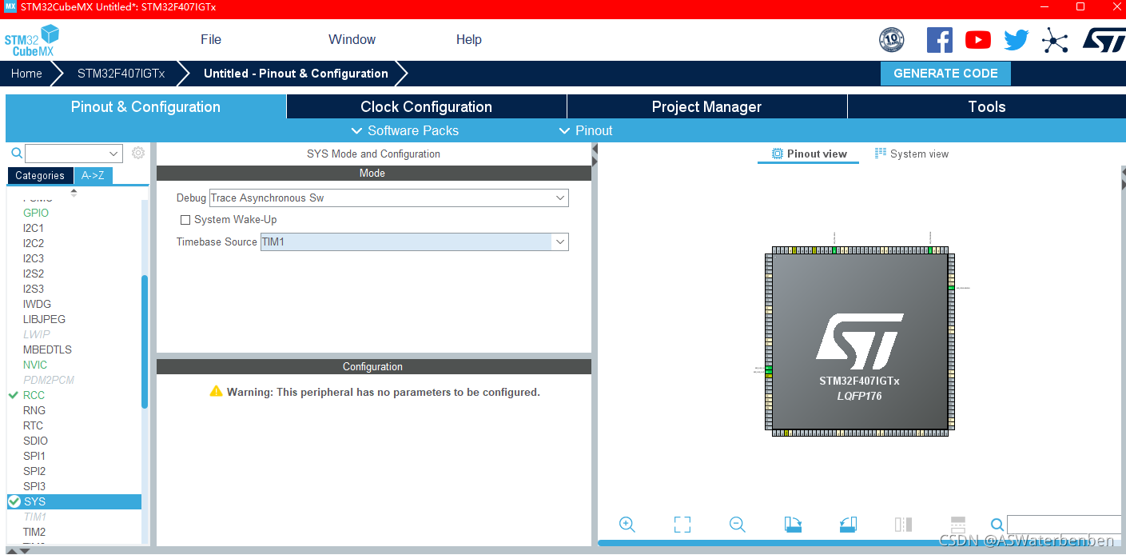
Task: Toggle the System Wake-Up checkbox
Action: coord(185,220)
